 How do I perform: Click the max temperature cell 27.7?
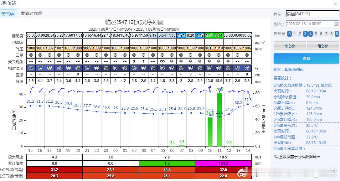coord(111,169)
